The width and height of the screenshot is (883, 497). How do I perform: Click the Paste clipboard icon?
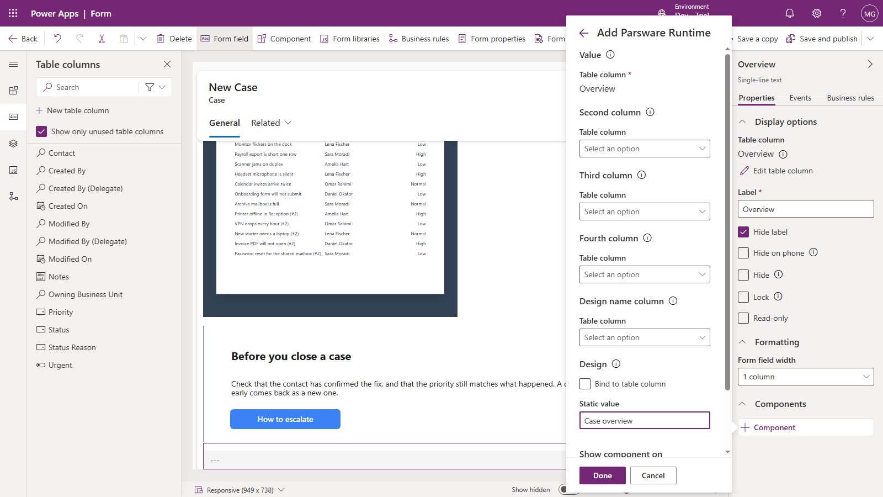(x=124, y=39)
